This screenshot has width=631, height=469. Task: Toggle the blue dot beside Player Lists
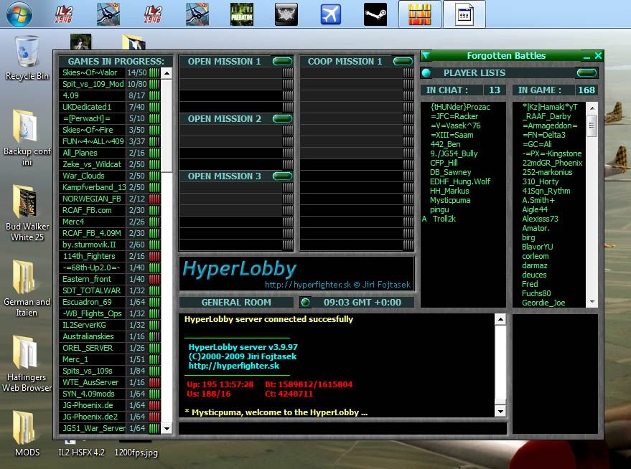(x=426, y=72)
